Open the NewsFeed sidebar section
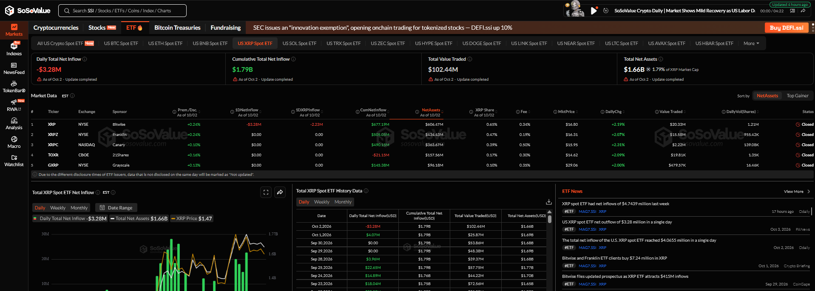The width and height of the screenshot is (815, 291). click(x=14, y=68)
